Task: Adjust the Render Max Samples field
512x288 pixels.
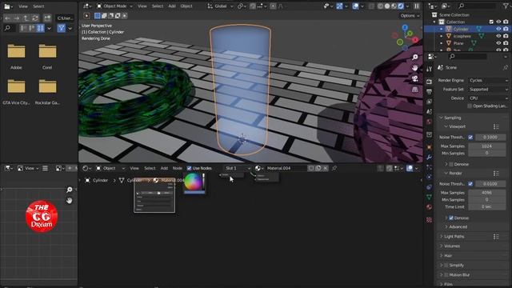Action: 487,193
